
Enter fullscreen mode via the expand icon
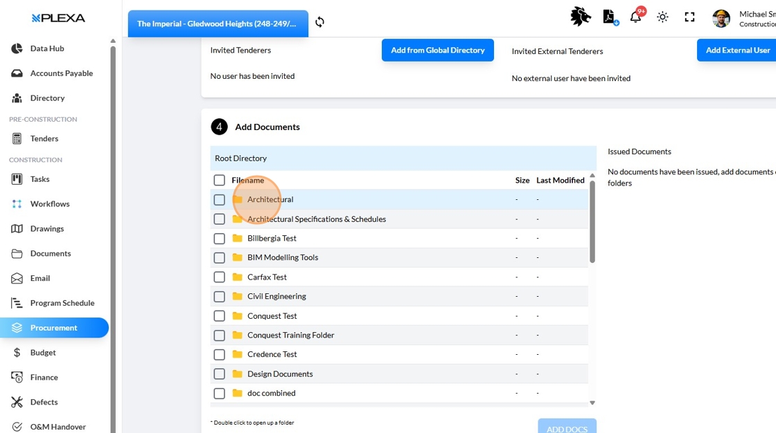tap(689, 17)
